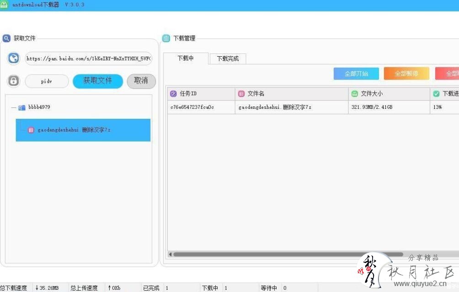
Task: Click the horizontal scrollbar thumb in download list
Action: tap(288, 254)
